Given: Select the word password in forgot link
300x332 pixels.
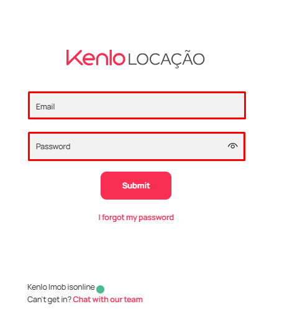Looking at the screenshot, I should pos(156,218).
